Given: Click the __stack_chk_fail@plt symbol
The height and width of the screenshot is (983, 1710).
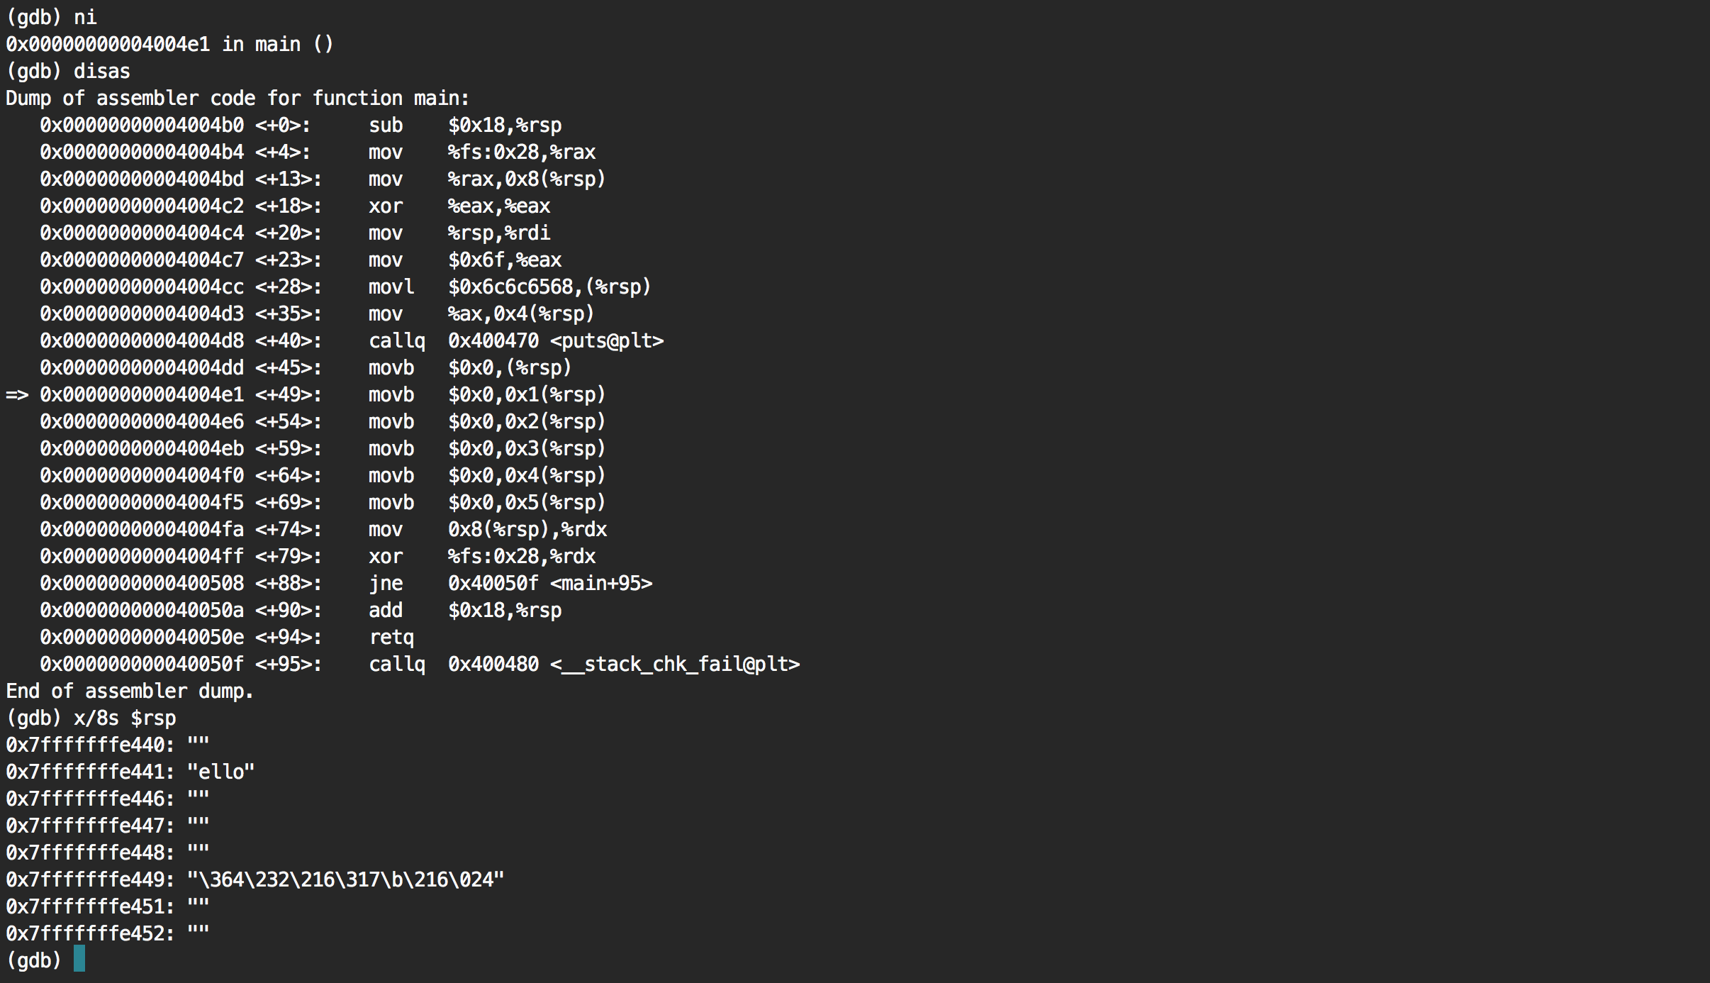Looking at the screenshot, I should point(675,665).
